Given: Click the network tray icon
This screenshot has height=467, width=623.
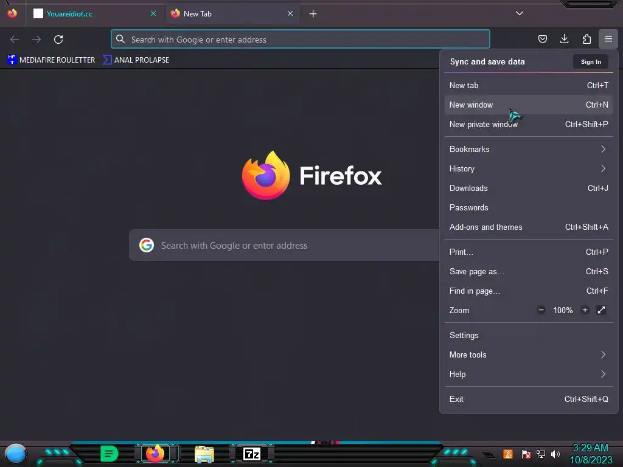Looking at the screenshot, I should [541, 454].
